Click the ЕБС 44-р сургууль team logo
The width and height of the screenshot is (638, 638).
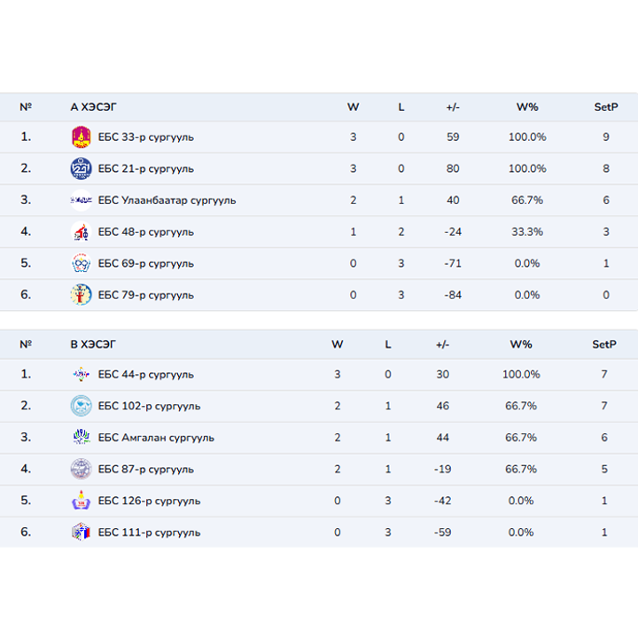[81, 375]
